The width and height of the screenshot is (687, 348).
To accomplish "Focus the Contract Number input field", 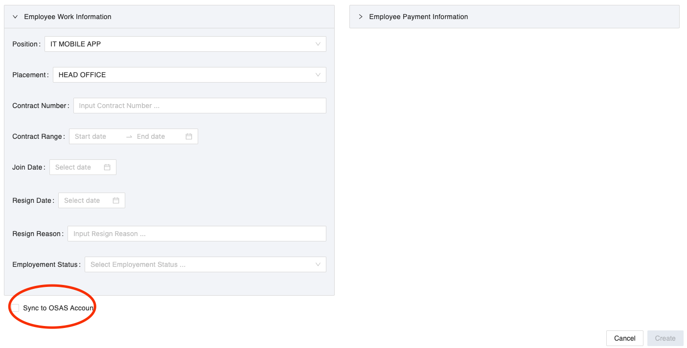I will pyautogui.click(x=199, y=106).
